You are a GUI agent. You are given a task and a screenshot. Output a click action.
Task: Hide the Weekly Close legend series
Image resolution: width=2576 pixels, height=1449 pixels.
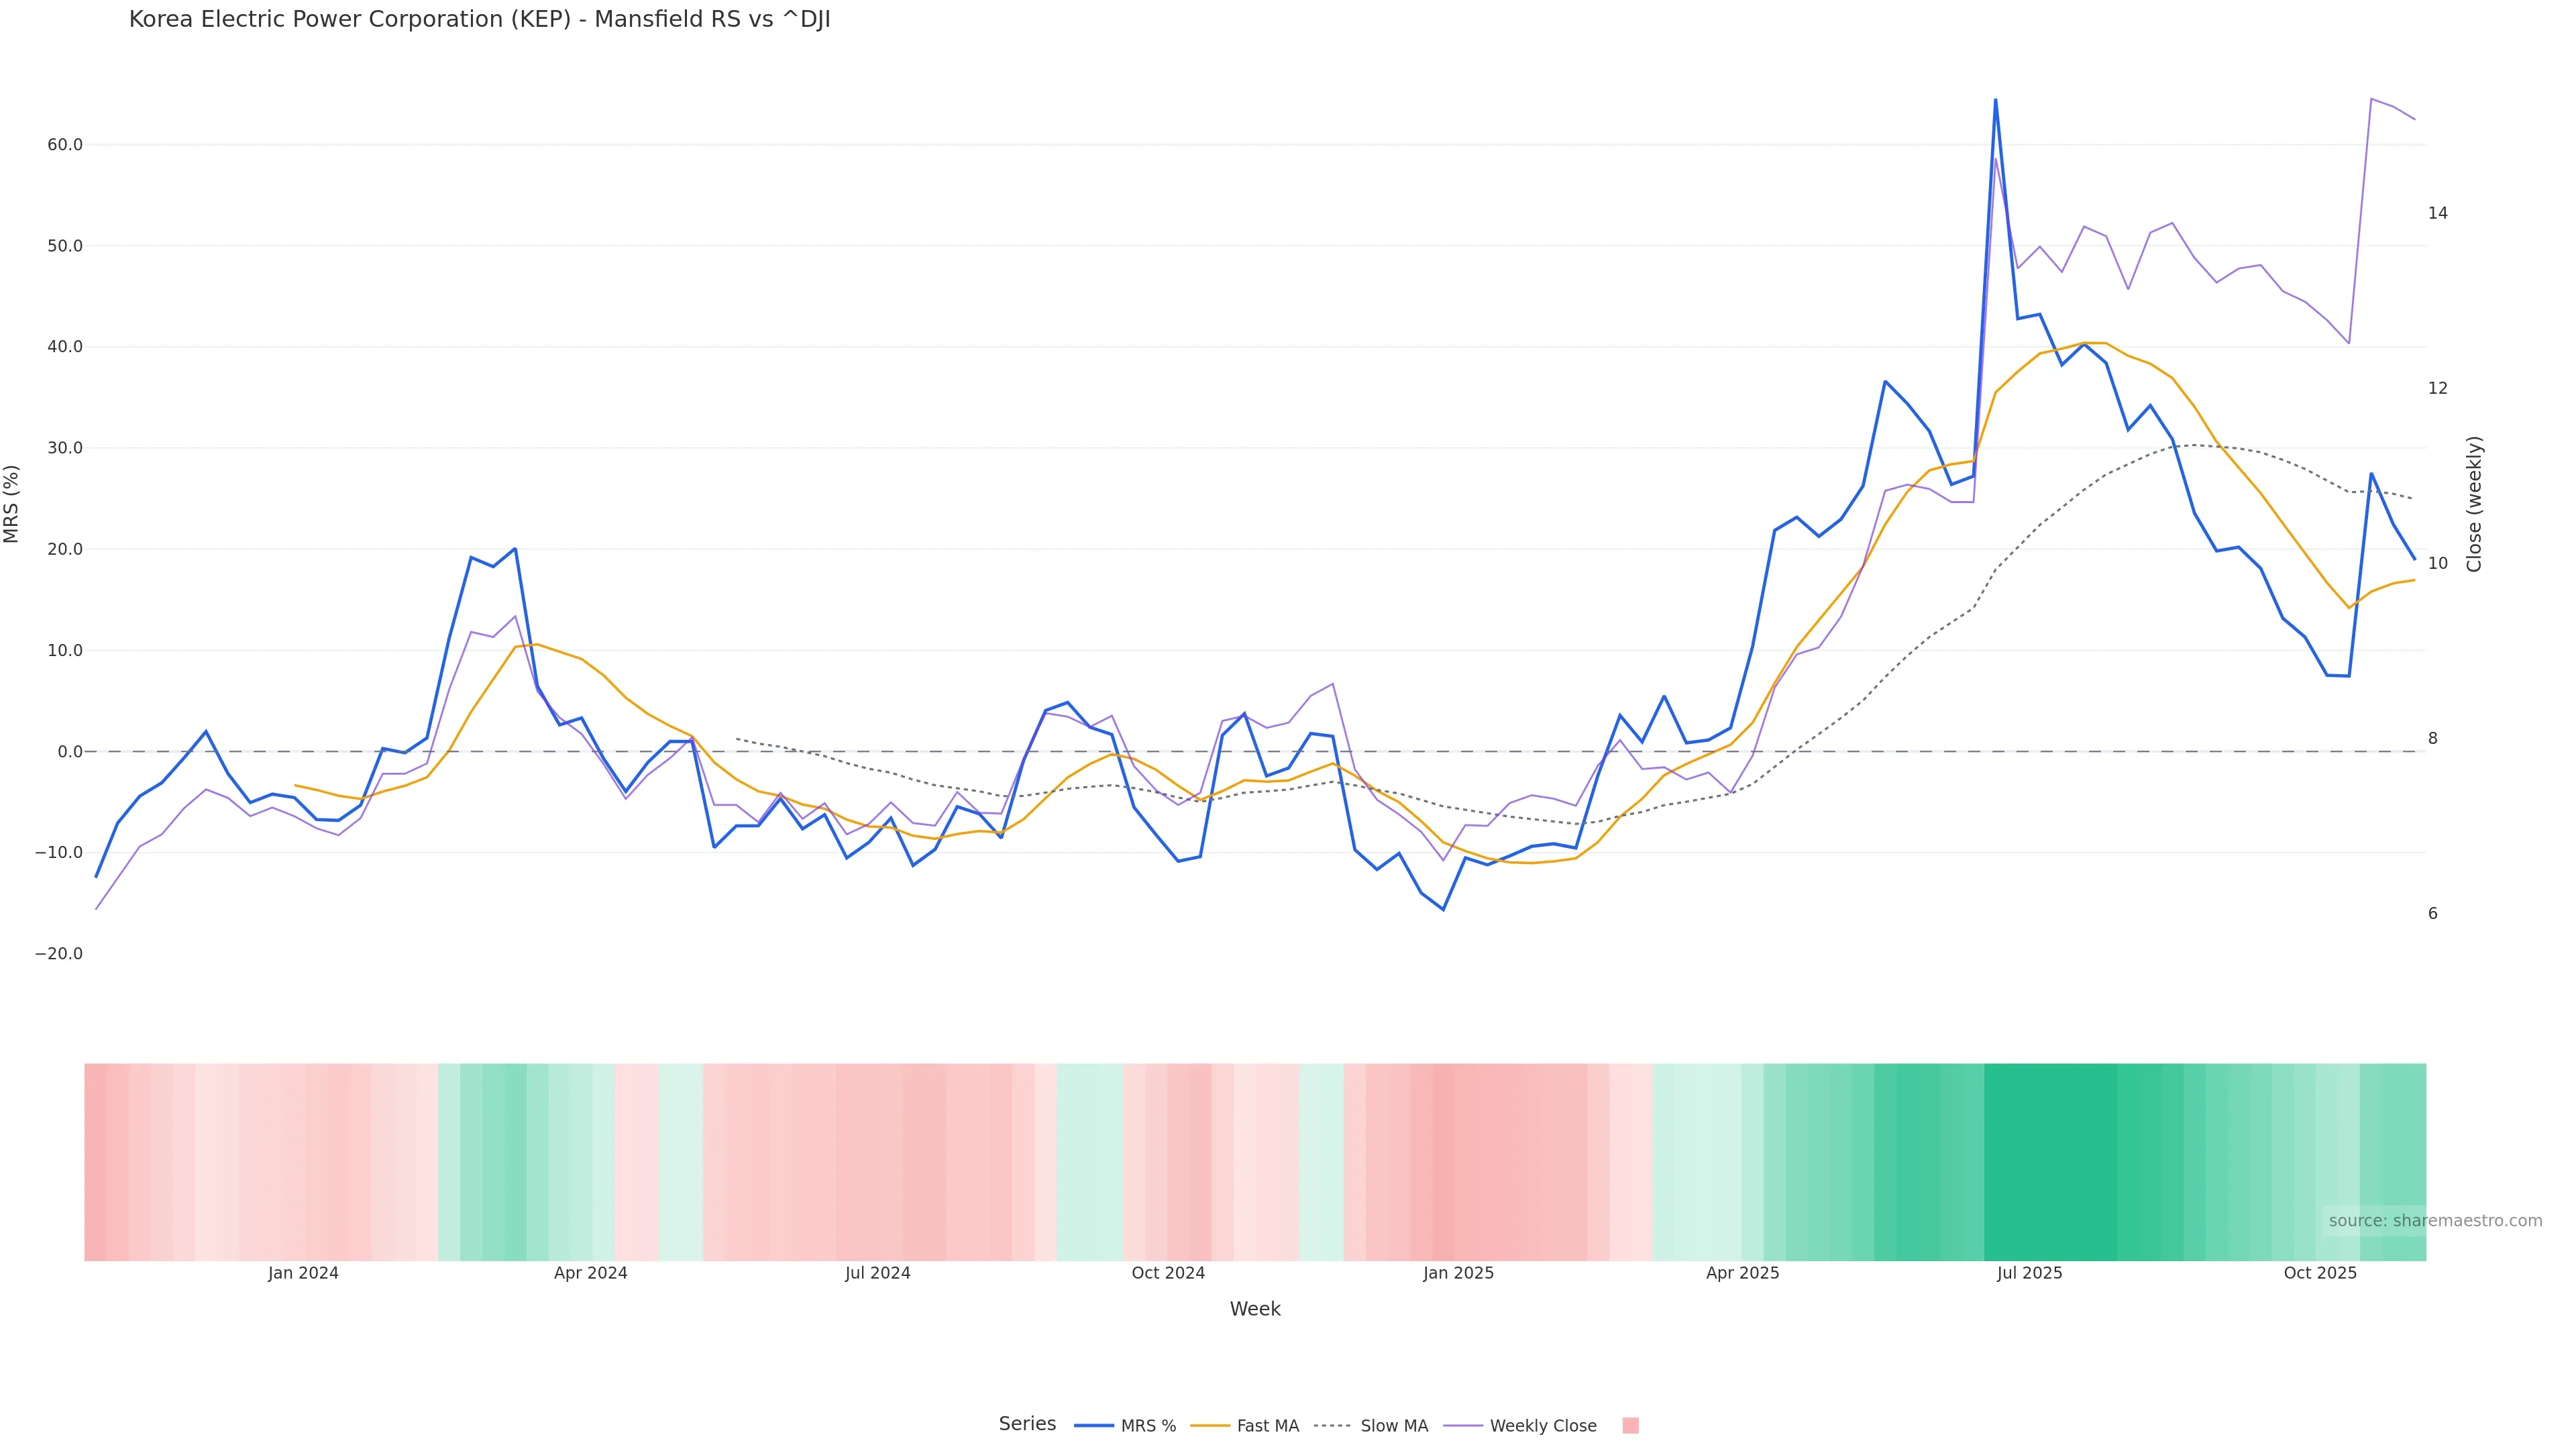pos(1542,1426)
